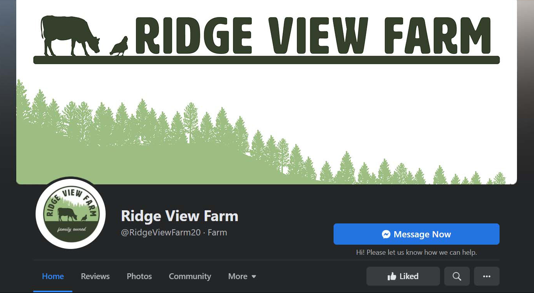Click the Farm category link

tap(217, 233)
